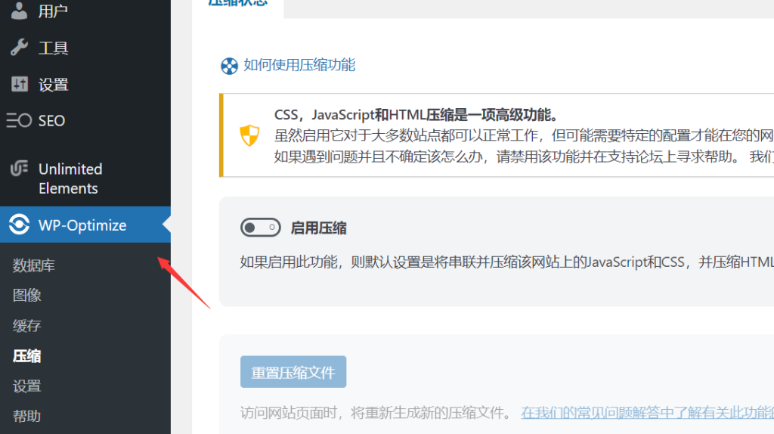Click the yellow shield warning icon
Screen dimensions: 774x434
(249, 135)
